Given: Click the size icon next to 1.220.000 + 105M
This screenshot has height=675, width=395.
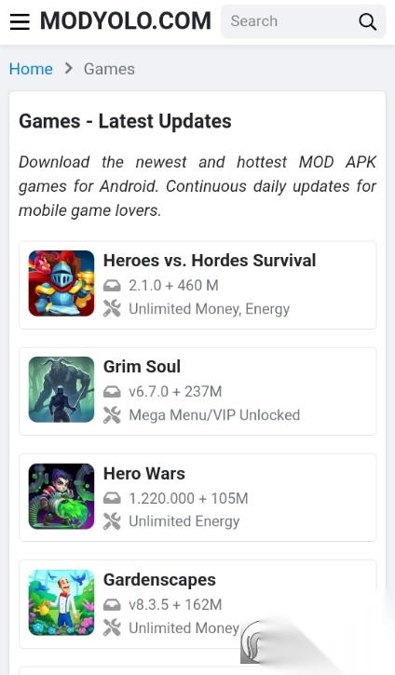Looking at the screenshot, I should [112, 498].
